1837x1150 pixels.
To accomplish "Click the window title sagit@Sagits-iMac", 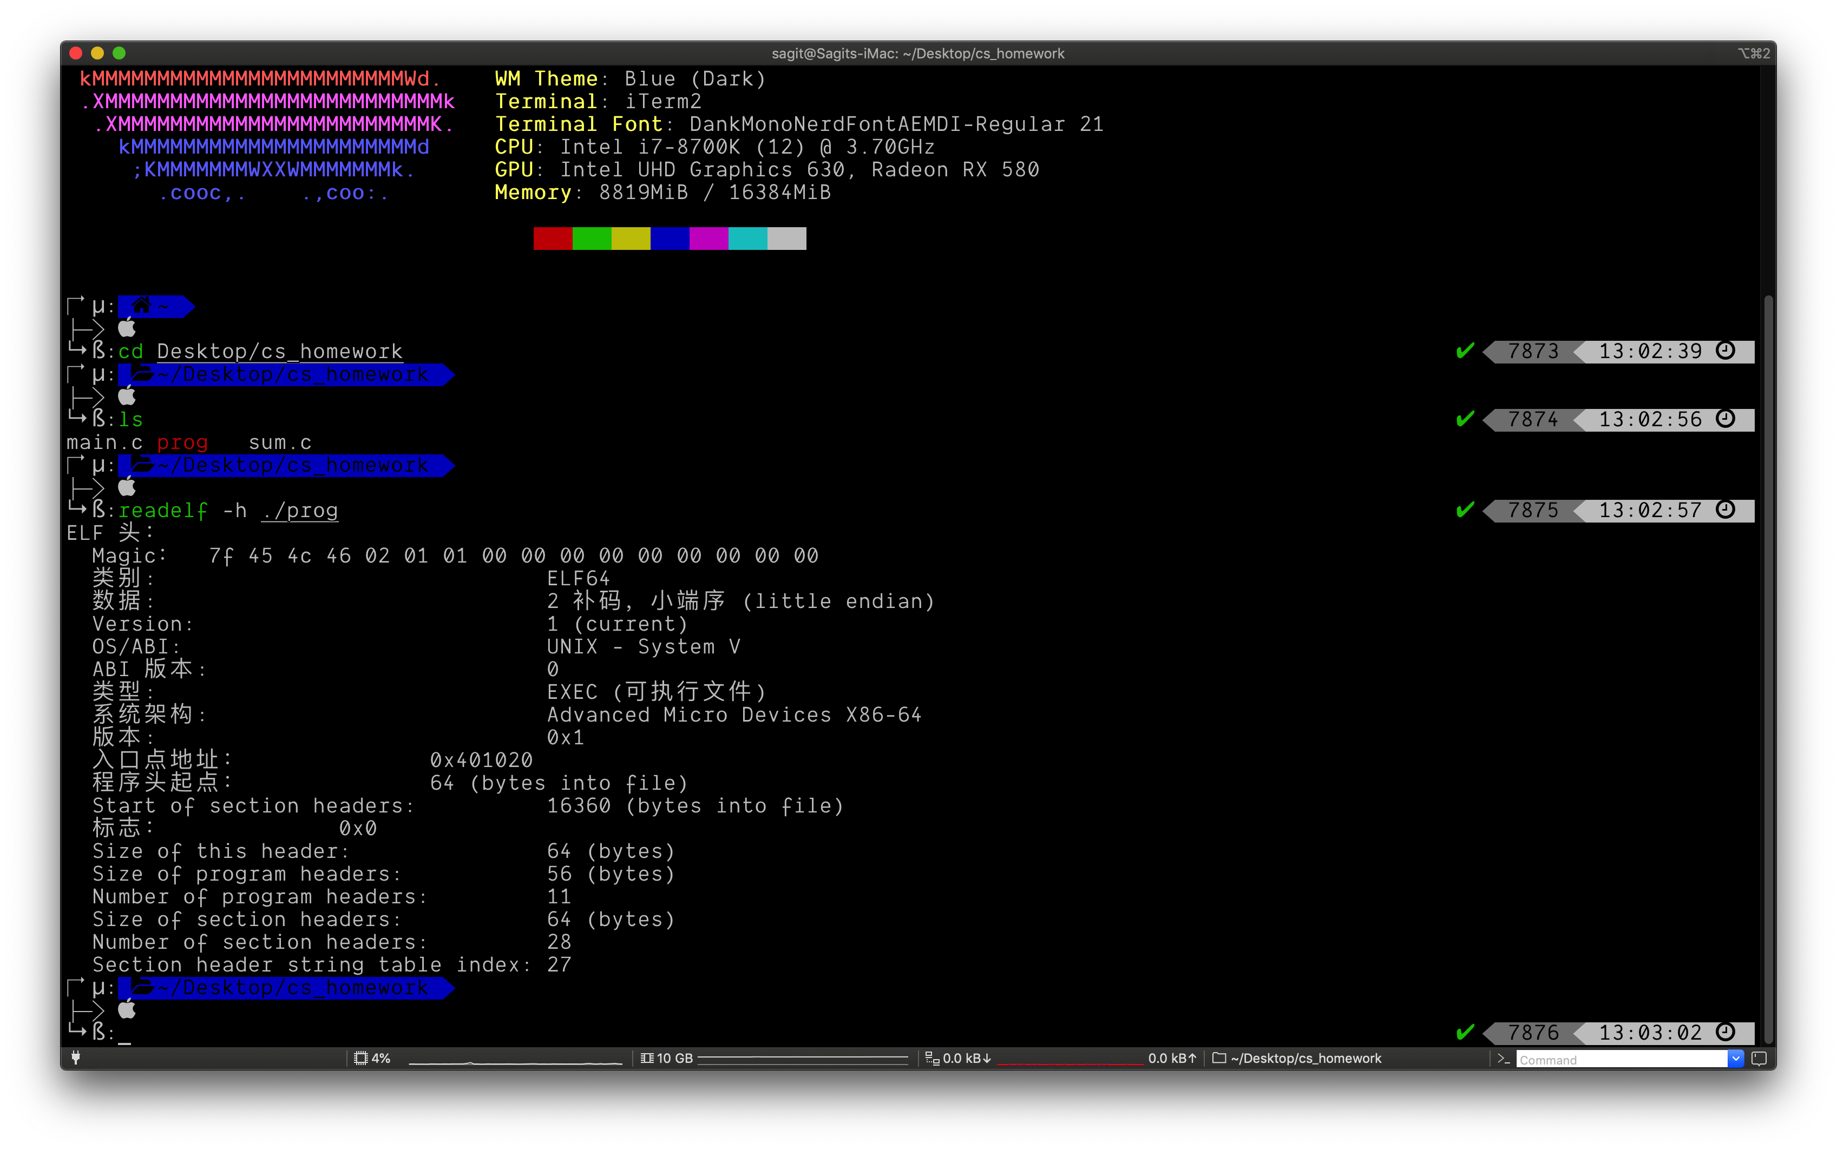I will point(918,53).
